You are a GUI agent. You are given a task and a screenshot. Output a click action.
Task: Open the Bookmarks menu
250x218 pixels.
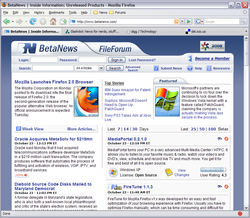pos(56,12)
